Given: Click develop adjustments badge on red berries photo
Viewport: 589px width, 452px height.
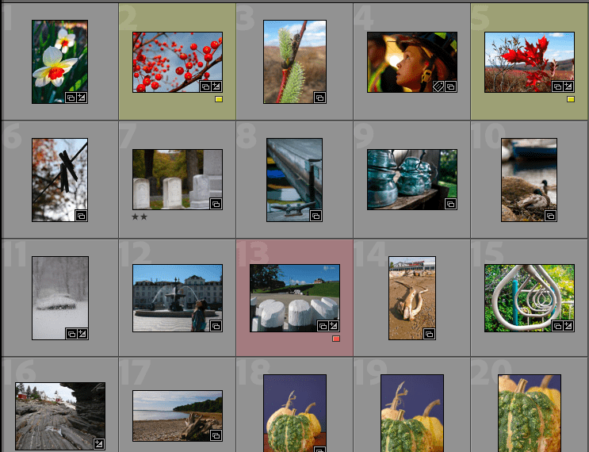Looking at the screenshot, I should [216, 86].
